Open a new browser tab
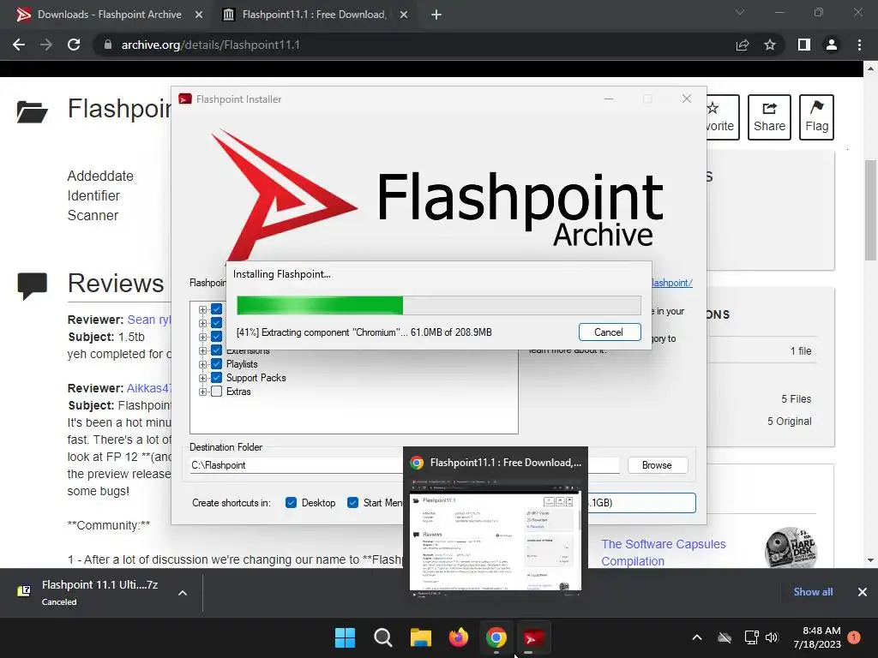Screen dimensions: 878x658 (436, 15)
